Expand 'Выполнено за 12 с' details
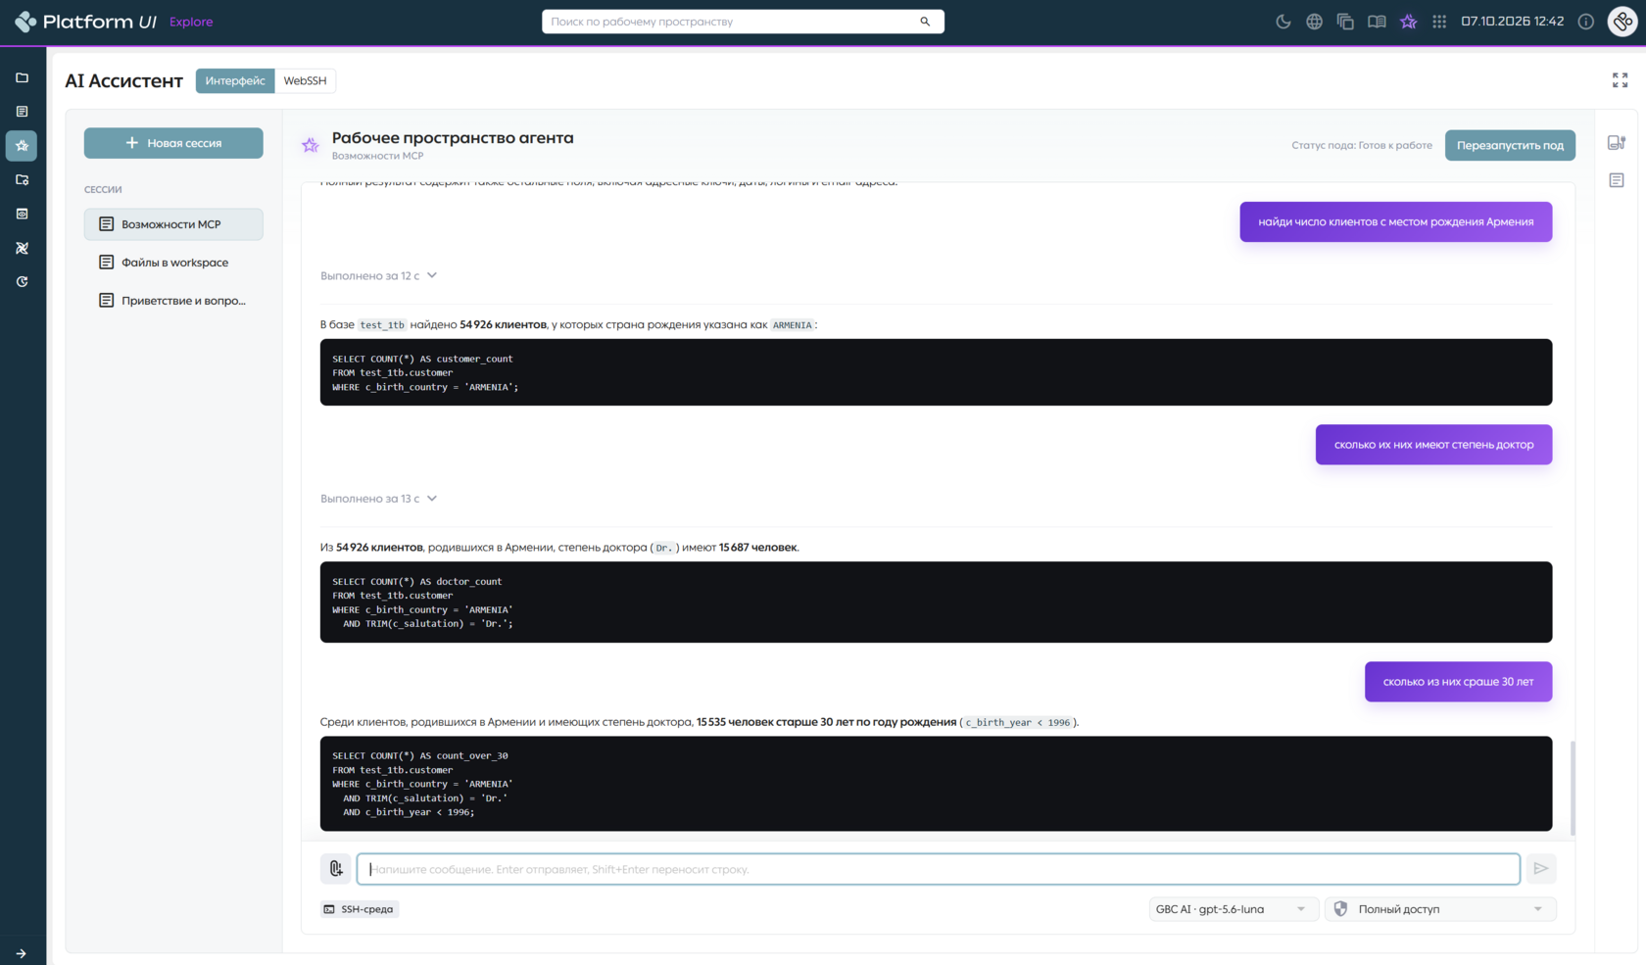The image size is (1646, 965). [x=378, y=275]
